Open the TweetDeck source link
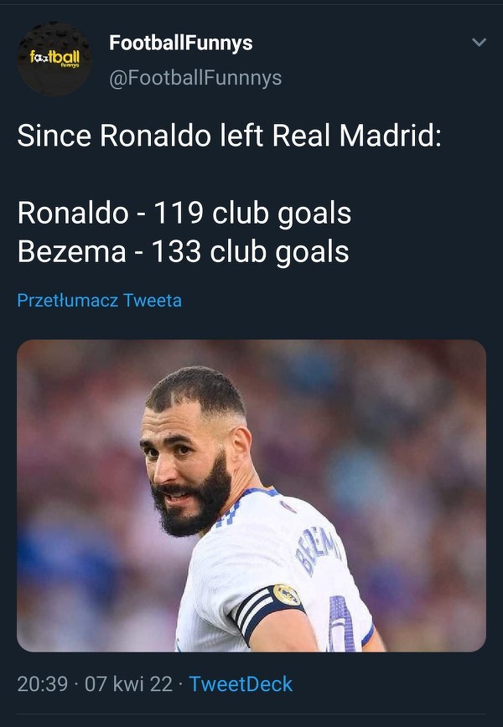Viewport: 503px width, 727px height. (x=241, y=683)
